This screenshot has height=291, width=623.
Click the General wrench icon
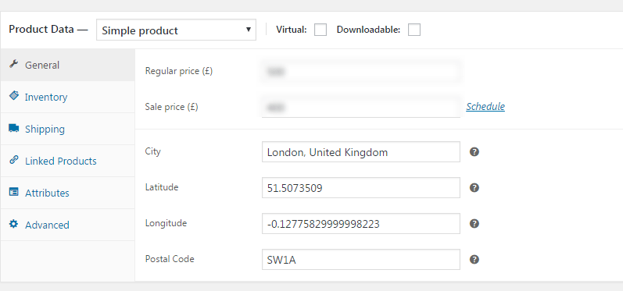click(14, 64)
